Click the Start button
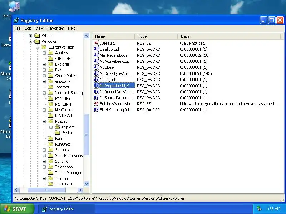 tap(17, 209)
